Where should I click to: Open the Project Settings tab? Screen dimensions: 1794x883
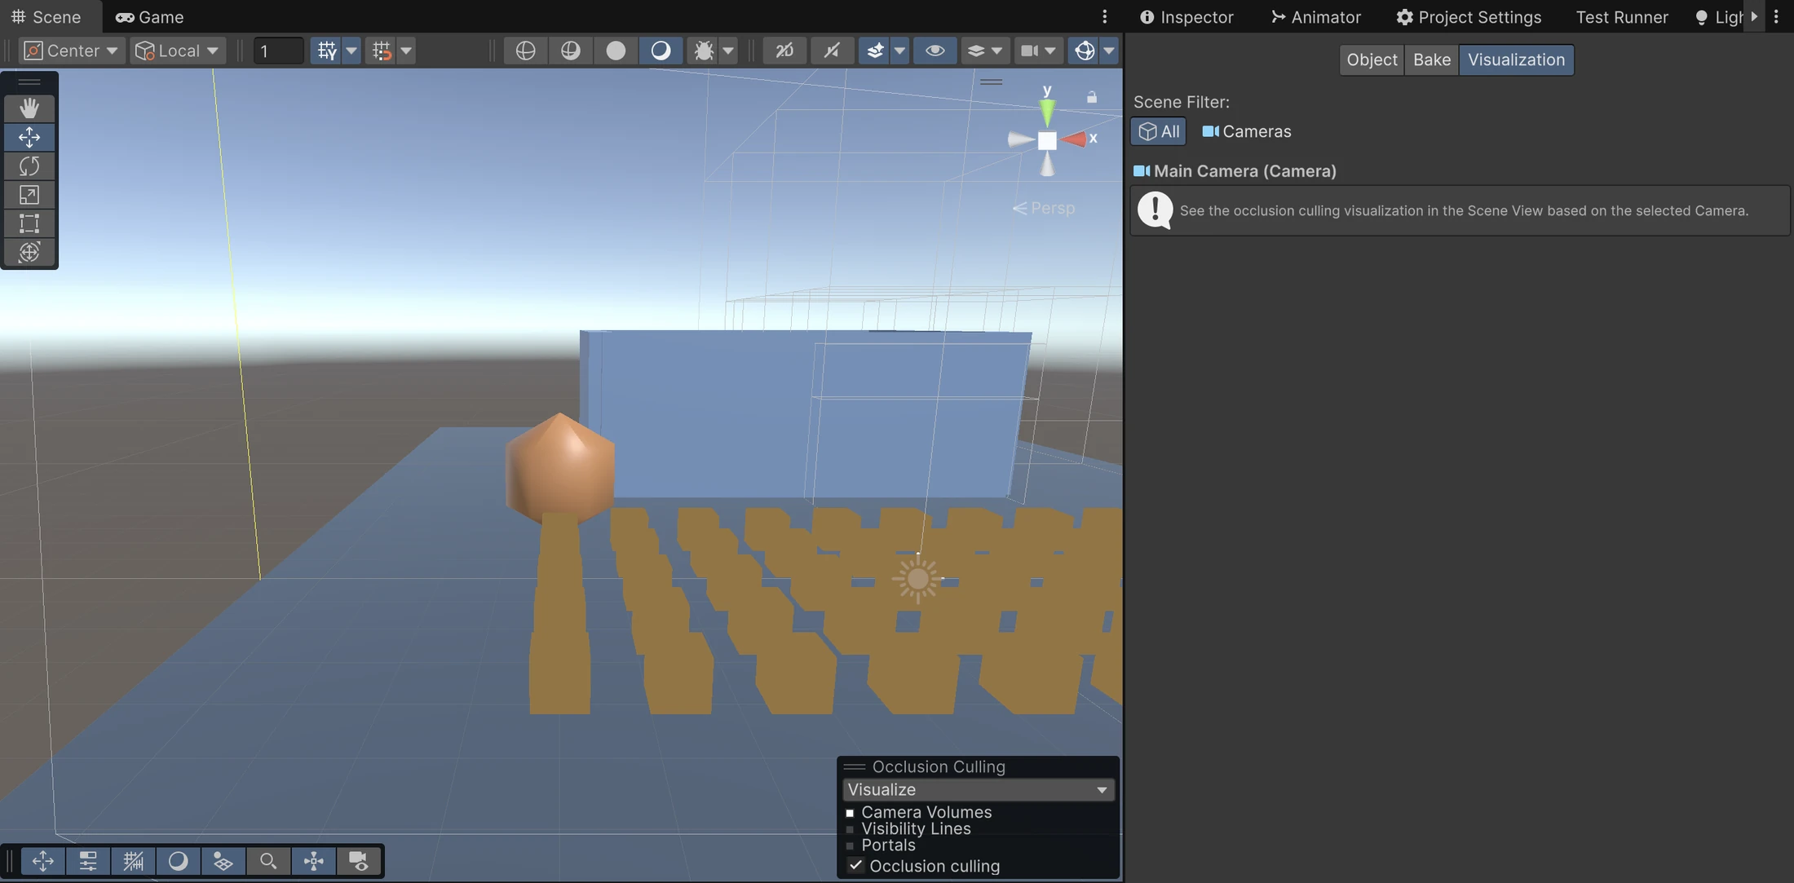(1469, 16)
